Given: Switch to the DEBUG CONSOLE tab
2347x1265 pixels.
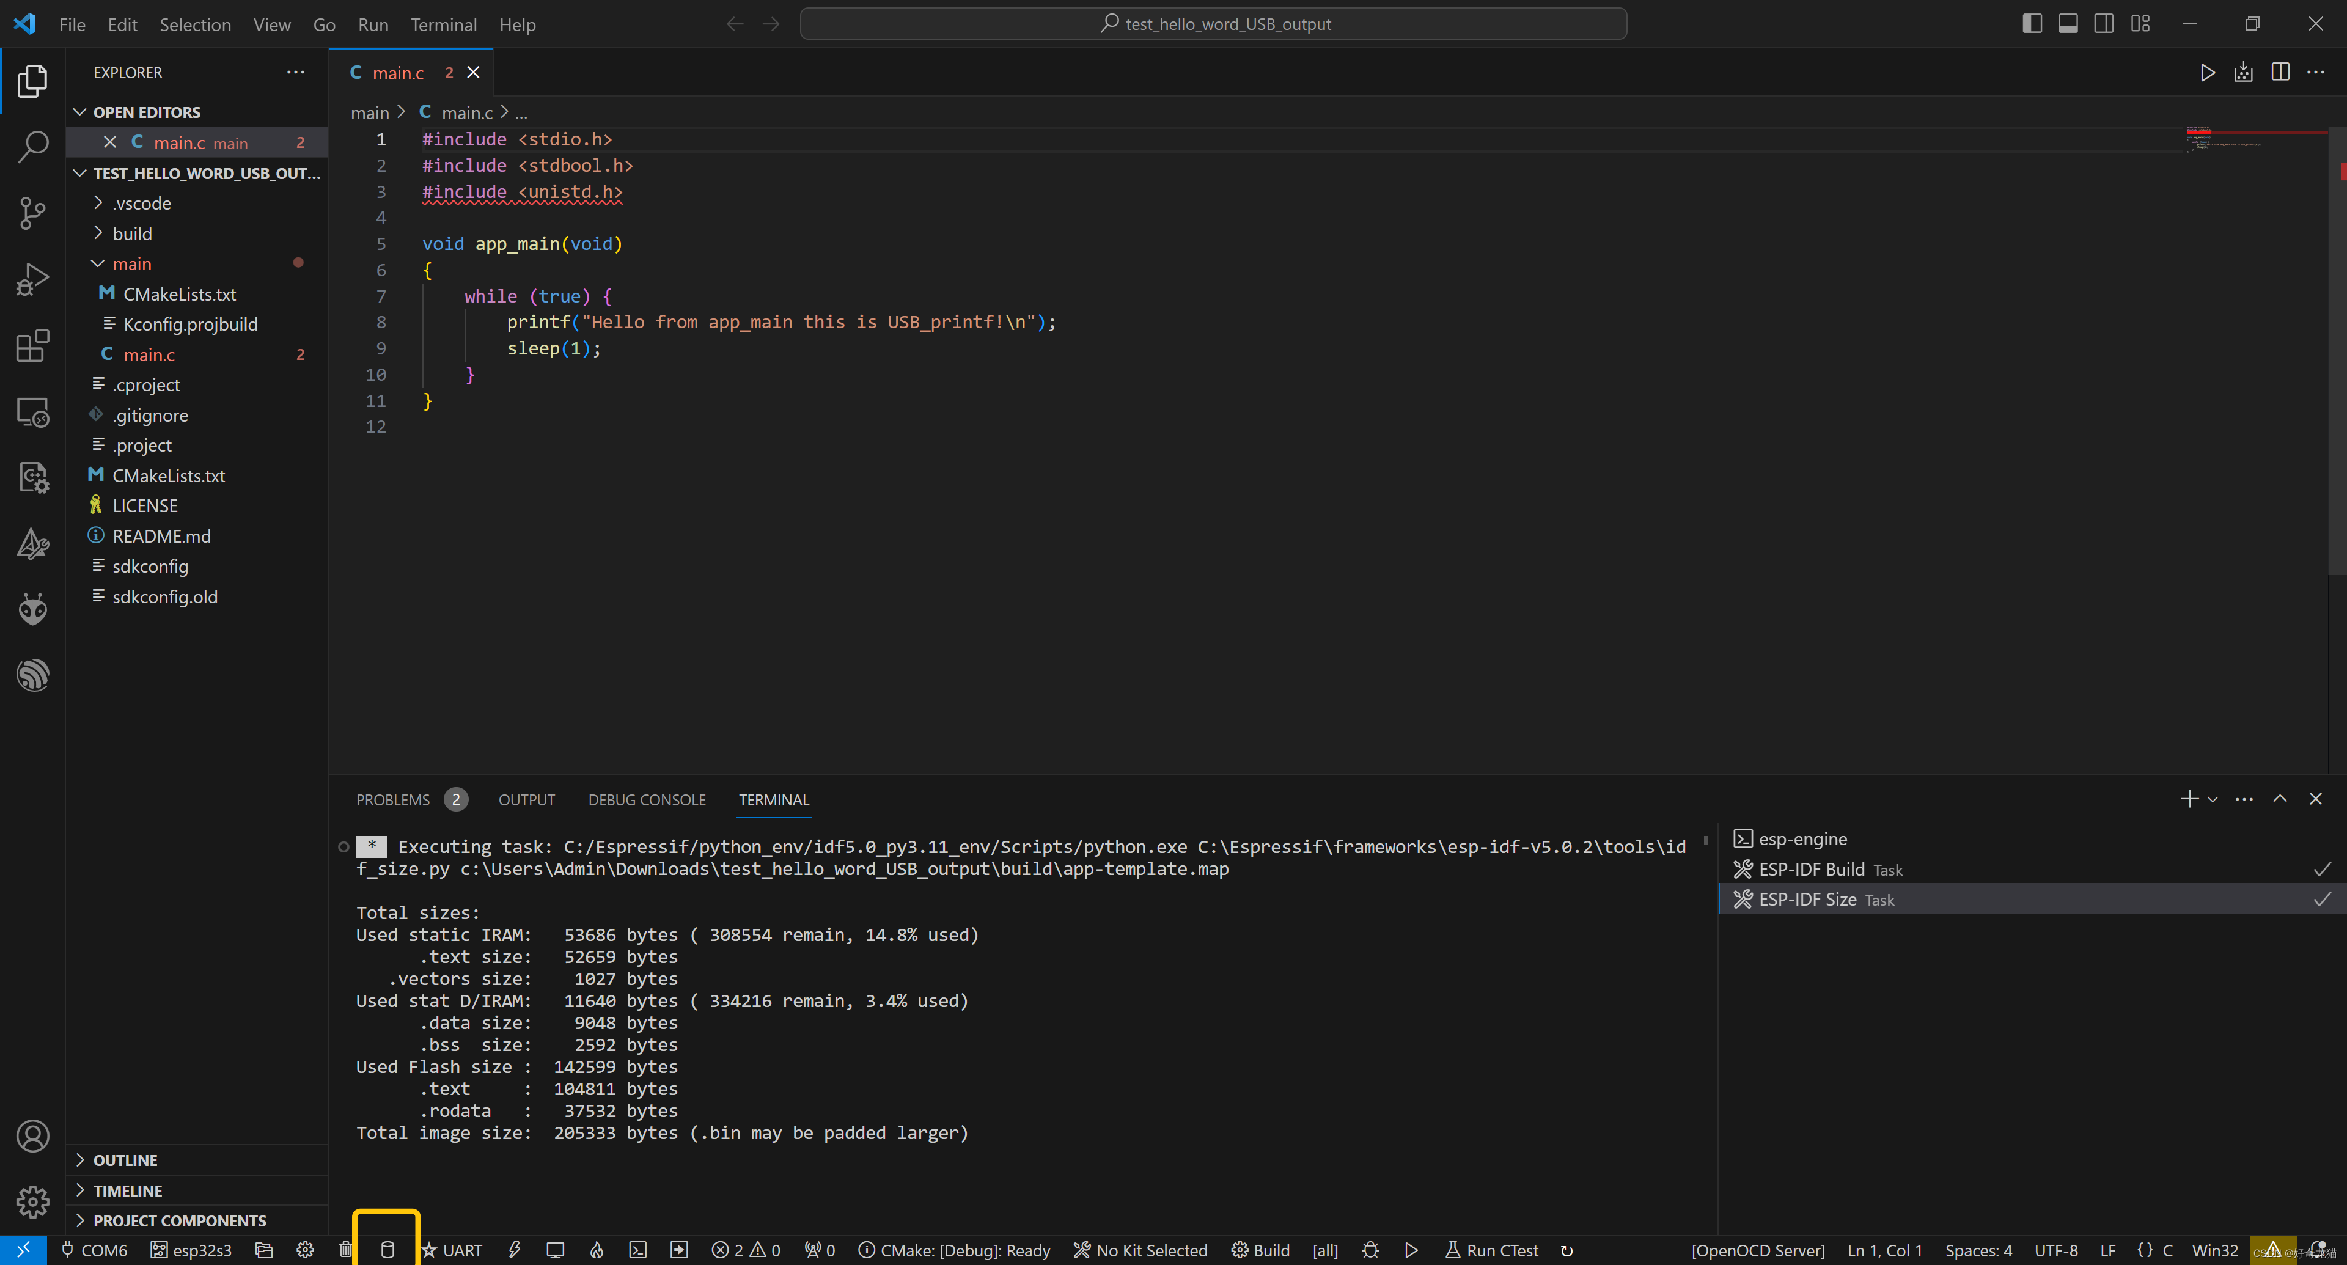Looking at the screenshot, I should point(646,799).
